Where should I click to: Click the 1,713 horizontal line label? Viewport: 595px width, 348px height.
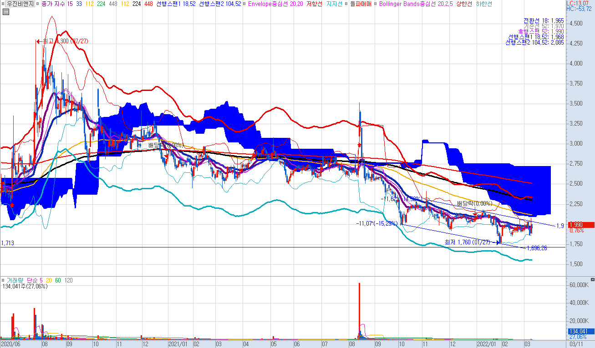pos(8,243)
